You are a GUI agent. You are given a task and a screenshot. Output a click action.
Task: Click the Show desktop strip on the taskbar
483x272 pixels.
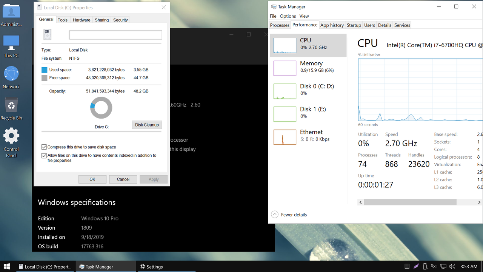(482, 266)
